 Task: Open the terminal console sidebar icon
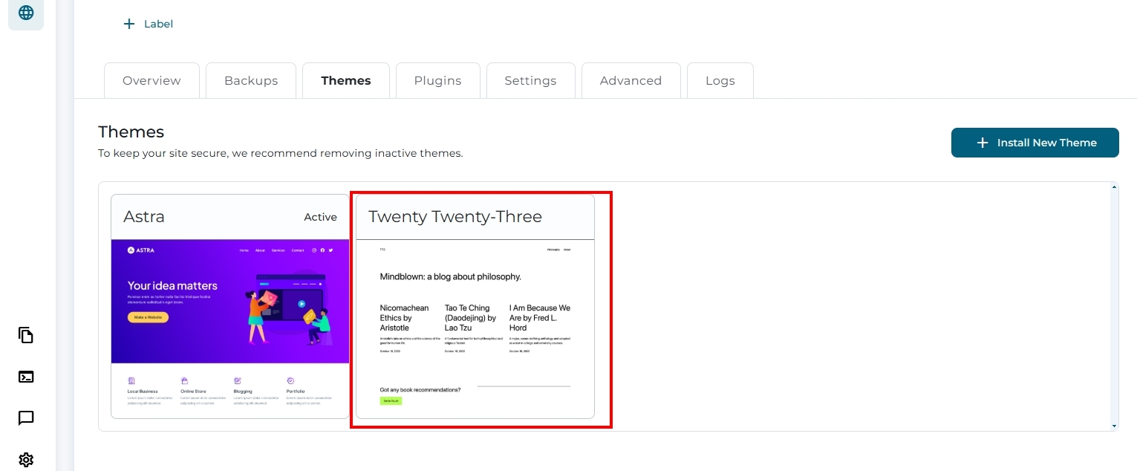coord(26,377)
